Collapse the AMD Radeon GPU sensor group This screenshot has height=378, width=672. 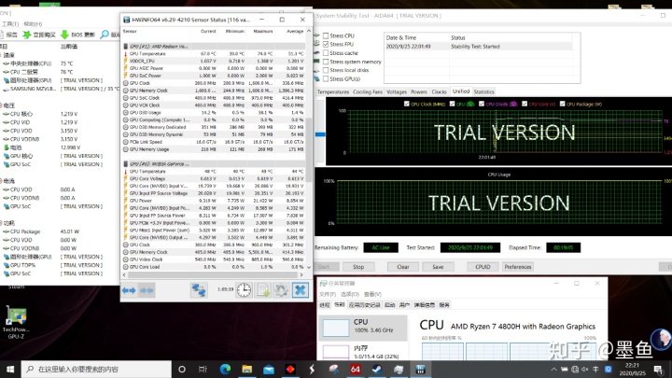(126, 46)
